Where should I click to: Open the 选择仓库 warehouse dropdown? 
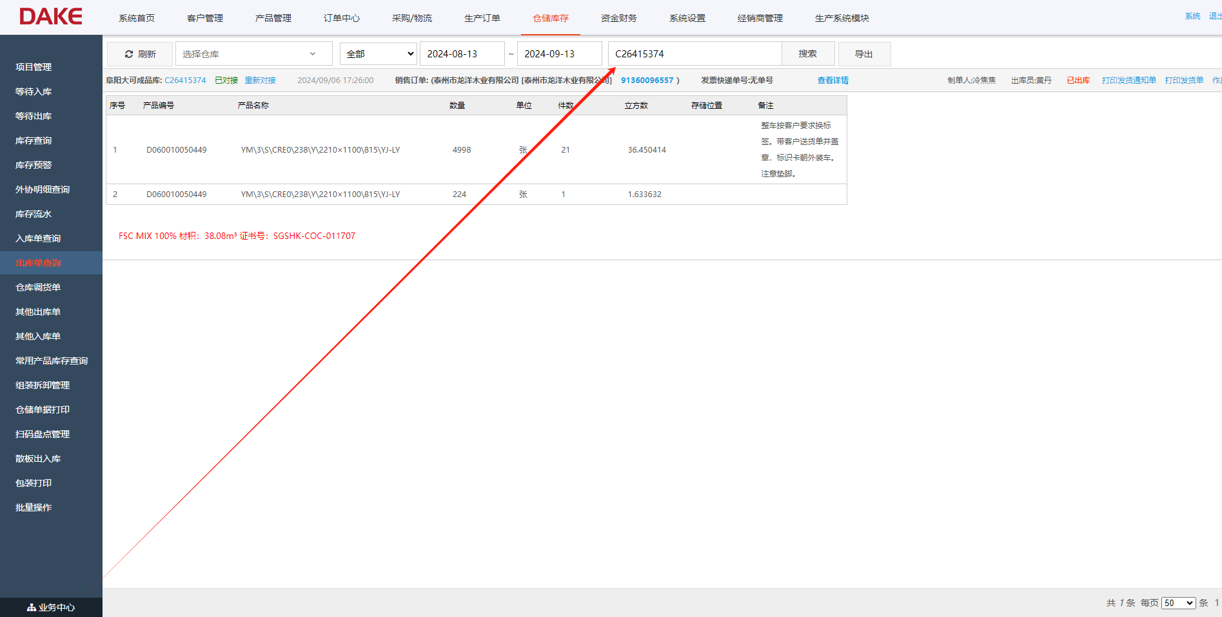253,53
